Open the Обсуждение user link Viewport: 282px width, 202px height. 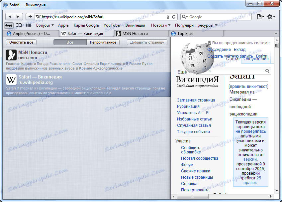(x=219, y=50)
